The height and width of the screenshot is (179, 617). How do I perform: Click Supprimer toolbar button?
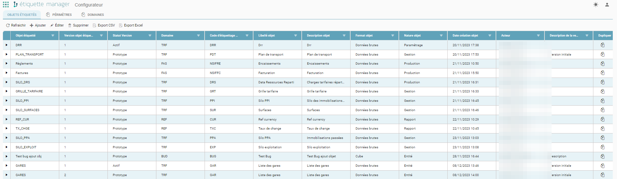(x=78, y=25)
